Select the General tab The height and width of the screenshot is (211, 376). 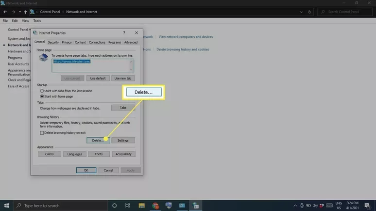pos(39,42)
